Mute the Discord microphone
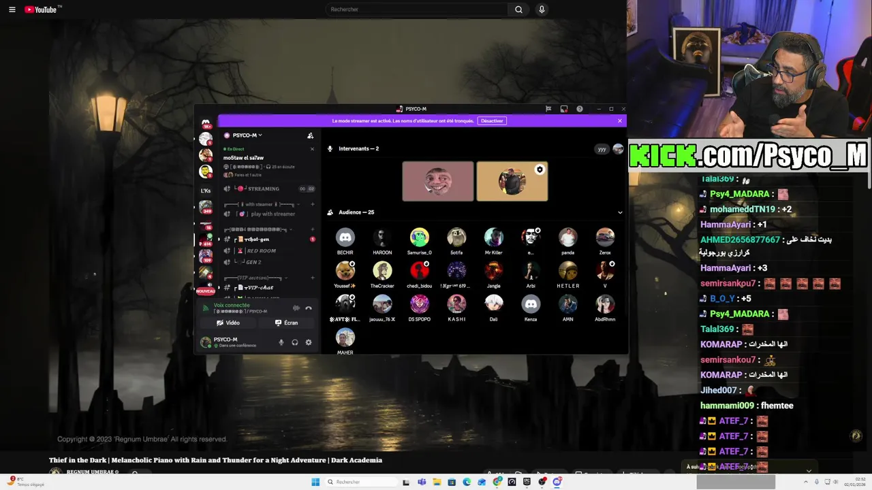 (x=281, y=342)
